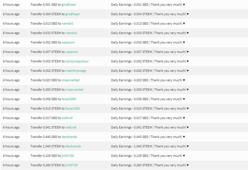Screen dimensions: 248x170
Task: Select memo 'Daily Earnings - 0.055 STEEM'
Action: (132, 90)
